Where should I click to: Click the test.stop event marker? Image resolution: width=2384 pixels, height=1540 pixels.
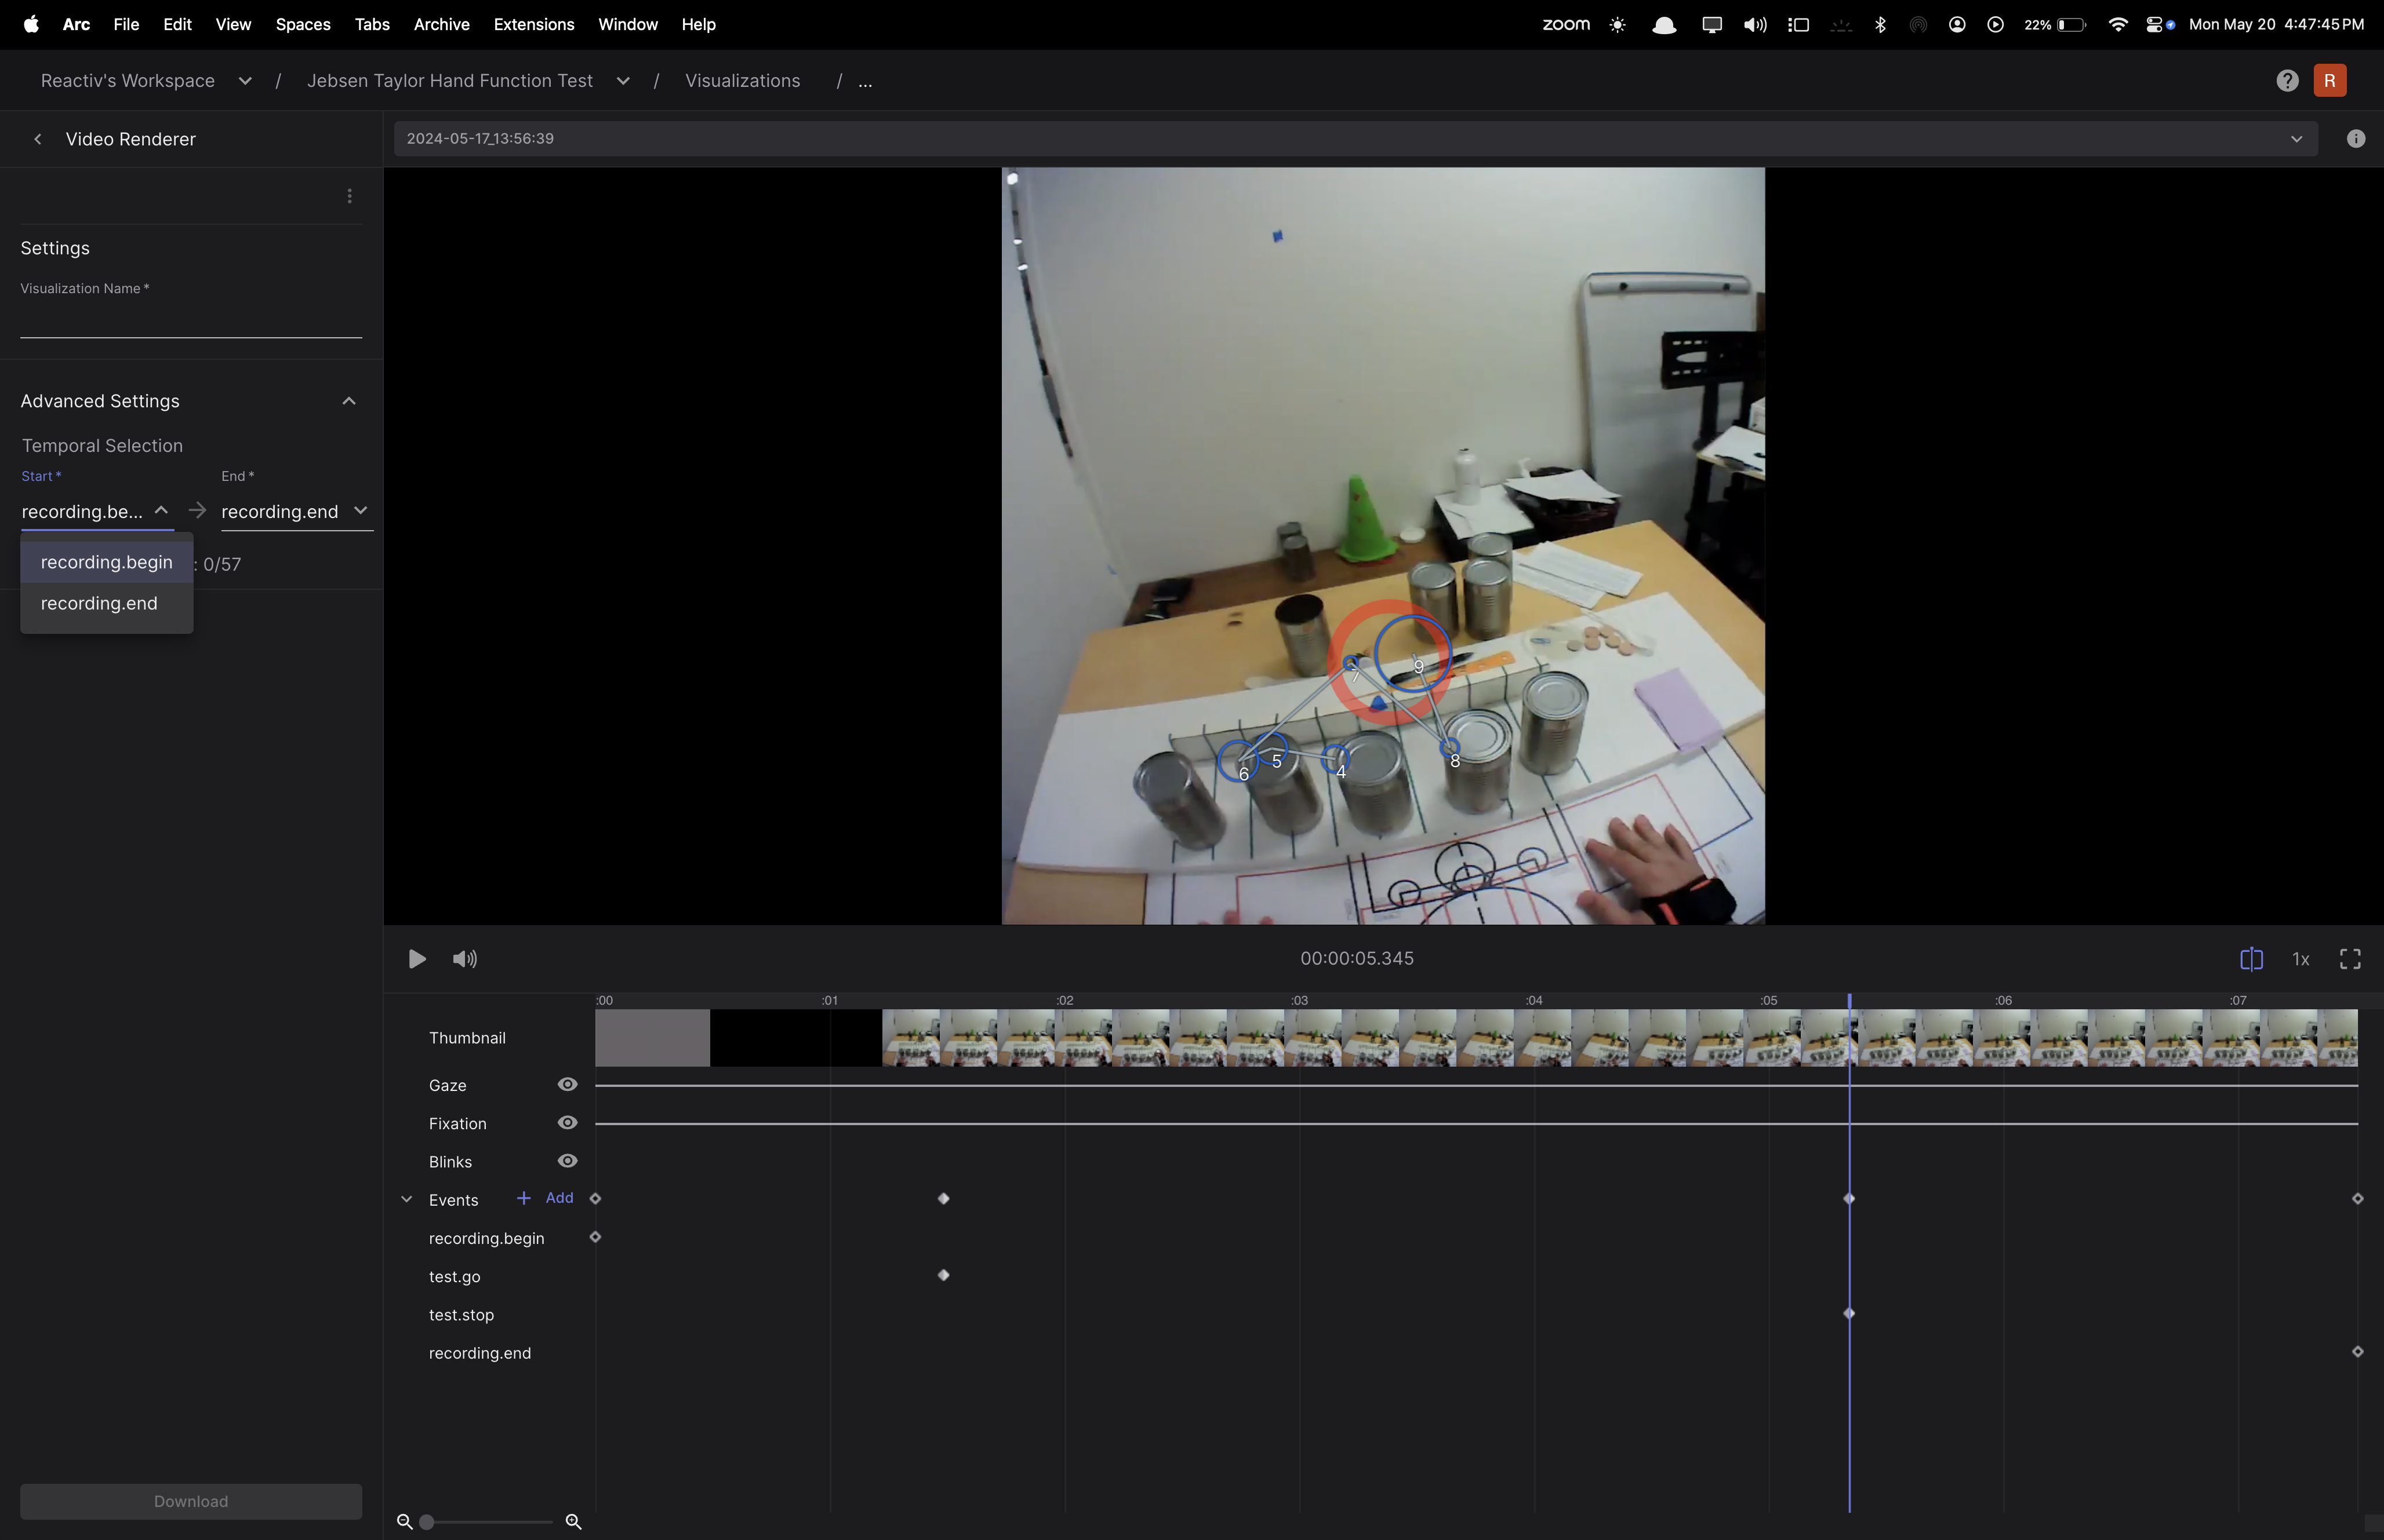[1849, 1313]
